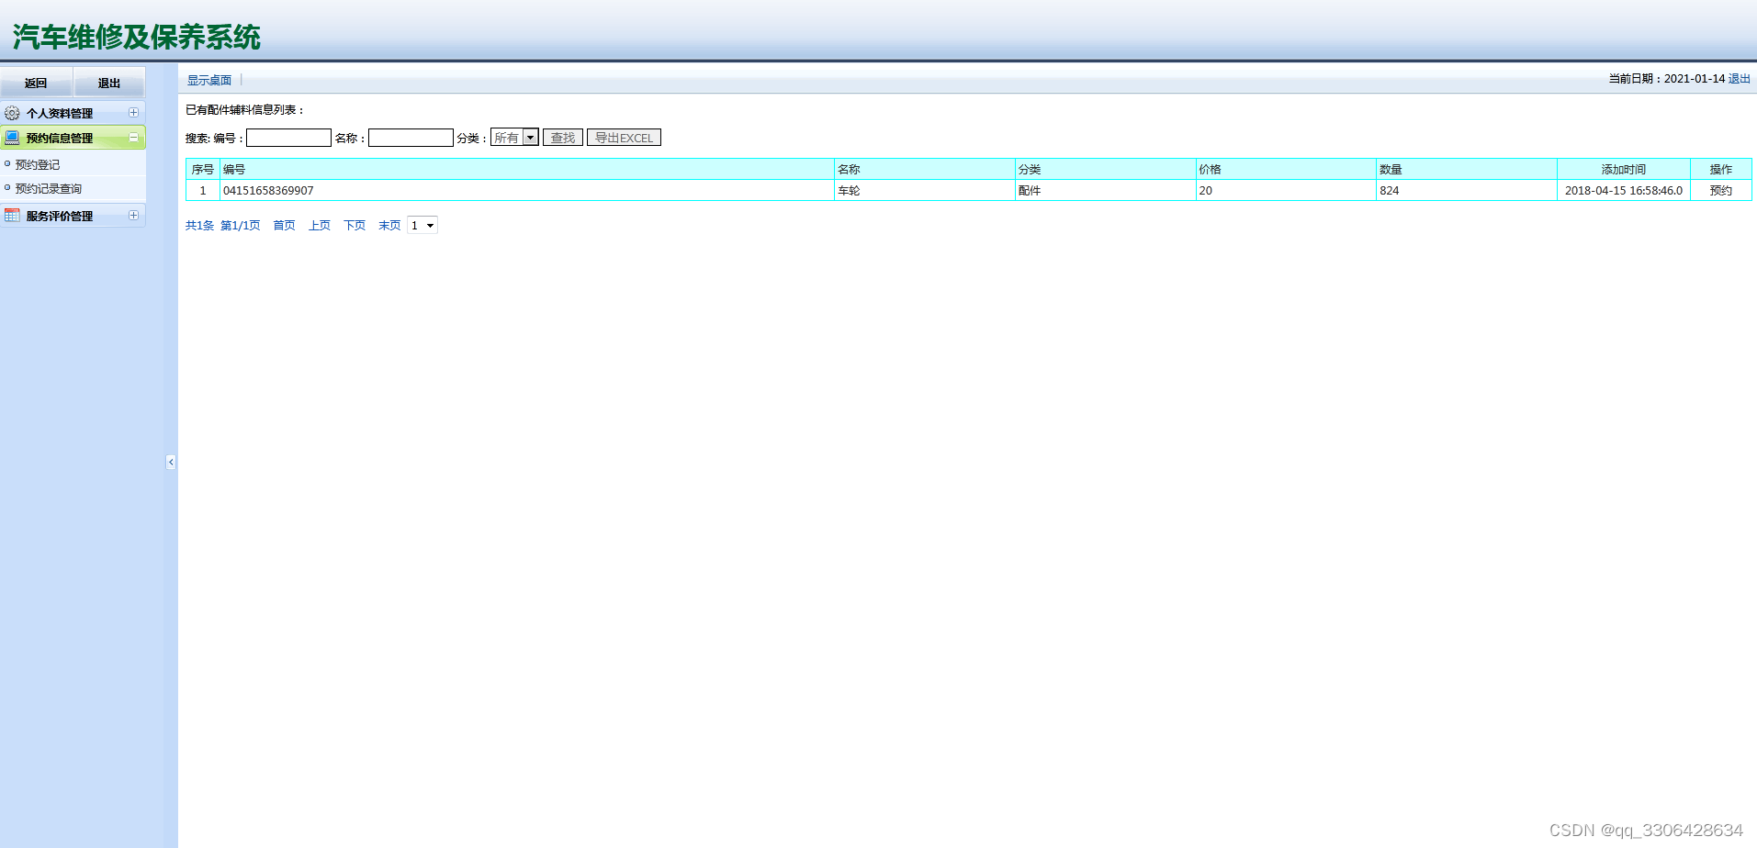Open the 显示桌面 tab link

point(209,80)
